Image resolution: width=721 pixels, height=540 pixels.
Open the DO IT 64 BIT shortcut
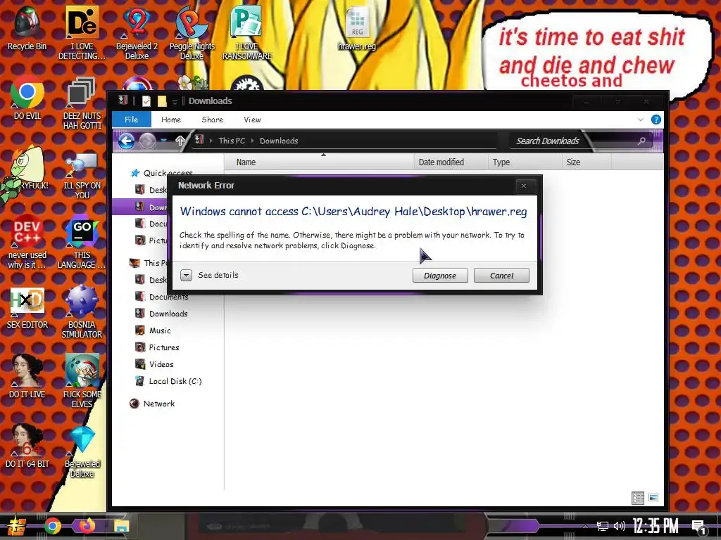[x=27, y=446]
